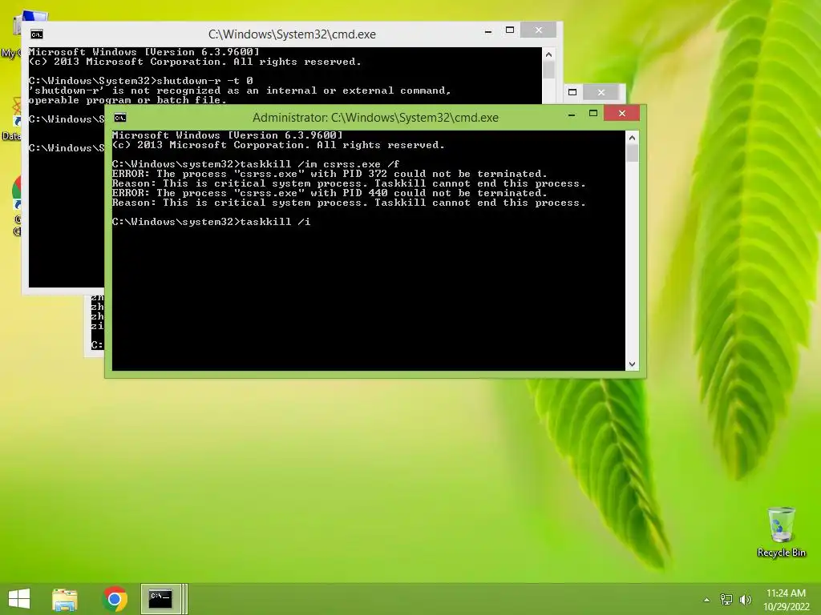Open the network status tray icon
Image resolution: width=821 pixels, height=615 pixels.
(726, 599)
